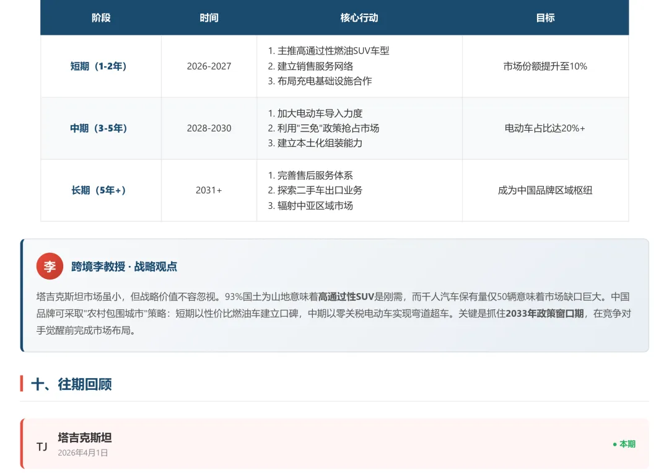Select the 目标 table column header
Viewport: 669px width, 473px height.
point(545,17)
